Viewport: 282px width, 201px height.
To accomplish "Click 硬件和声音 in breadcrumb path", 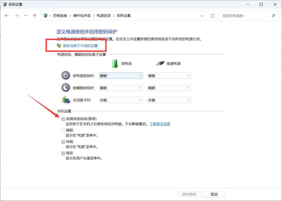I will [x=82, y=16].
